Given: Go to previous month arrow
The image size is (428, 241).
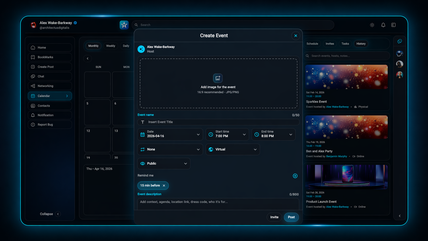Looking at the screenshot, I should (88, 59).
